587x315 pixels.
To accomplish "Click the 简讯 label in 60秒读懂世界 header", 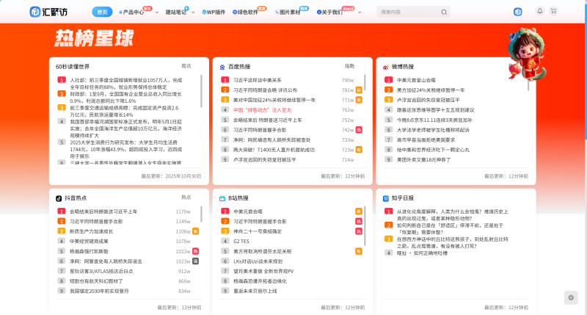I will 186,66.
